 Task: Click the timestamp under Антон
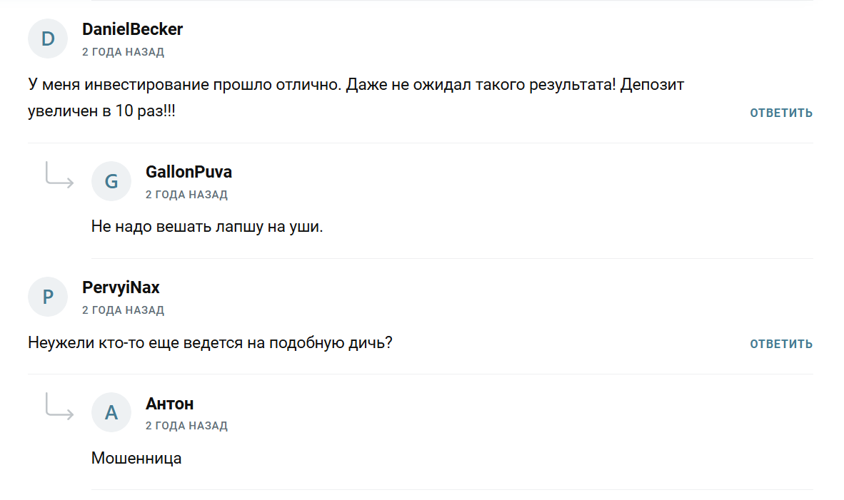186,426
